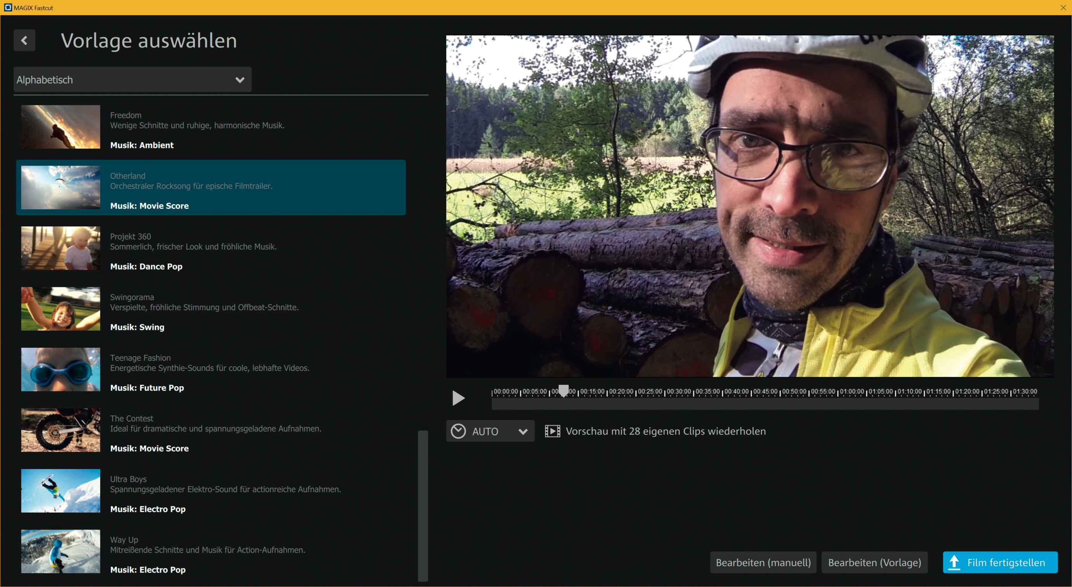Click the timeline playhead marker

[563, 390]
